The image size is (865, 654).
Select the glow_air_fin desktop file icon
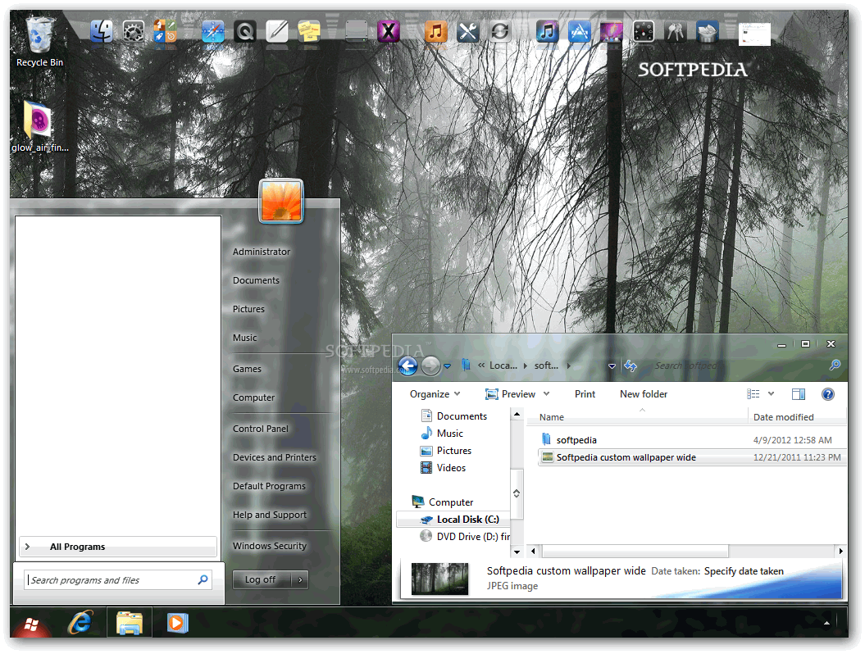tap(39, 127)
